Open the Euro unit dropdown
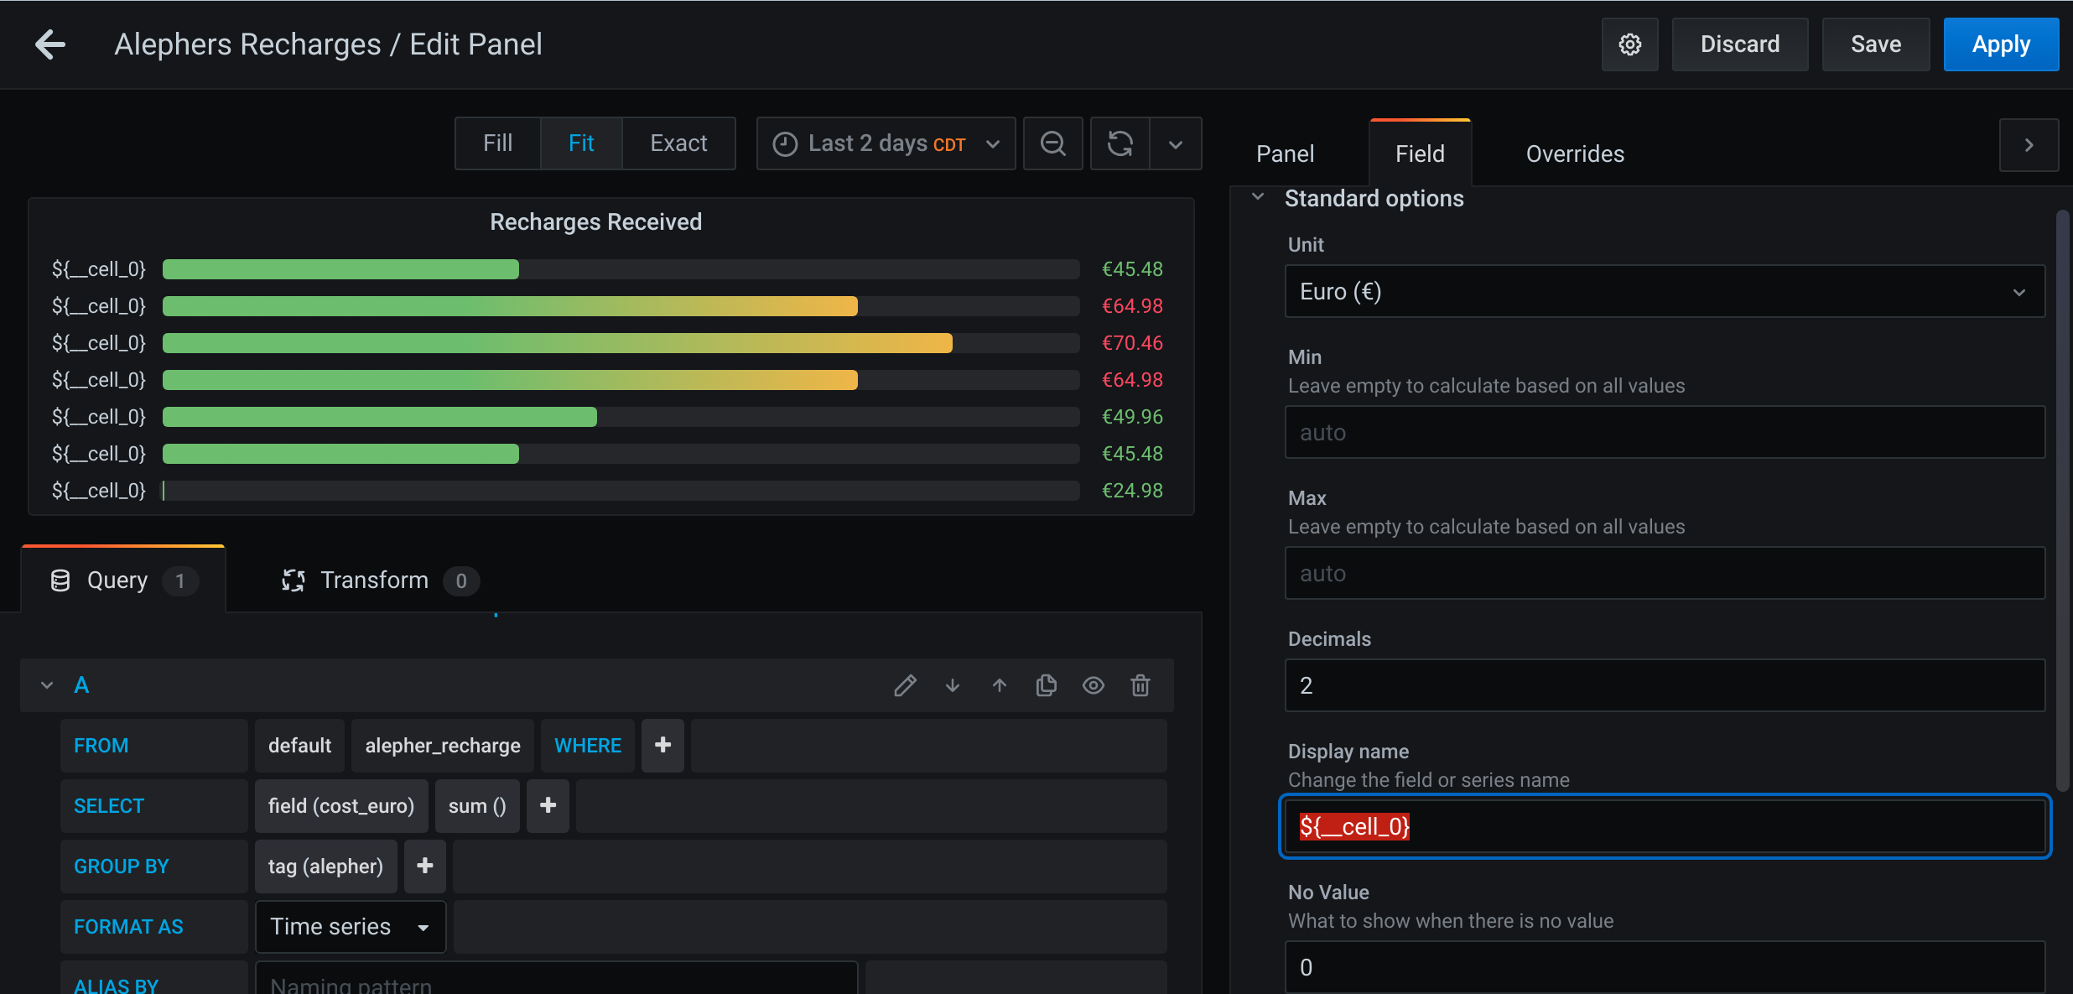 1665,292
